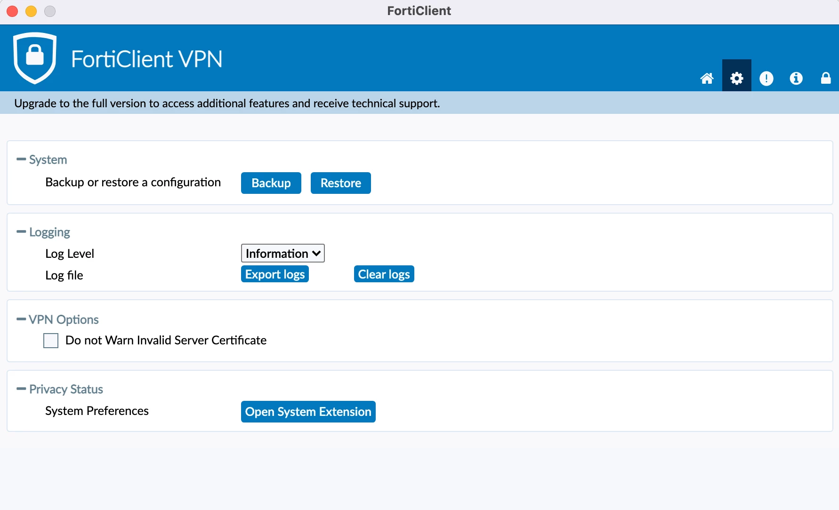Screen dimensions: 839x510
Task: Collapse the Privacy Status section
Action: click(x=21, y=389)
